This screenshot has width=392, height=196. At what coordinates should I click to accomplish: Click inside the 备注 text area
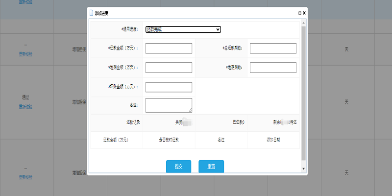(x=168, y=105)
